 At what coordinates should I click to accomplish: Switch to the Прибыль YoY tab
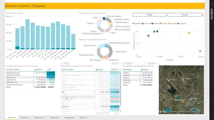tap(39, 118)
